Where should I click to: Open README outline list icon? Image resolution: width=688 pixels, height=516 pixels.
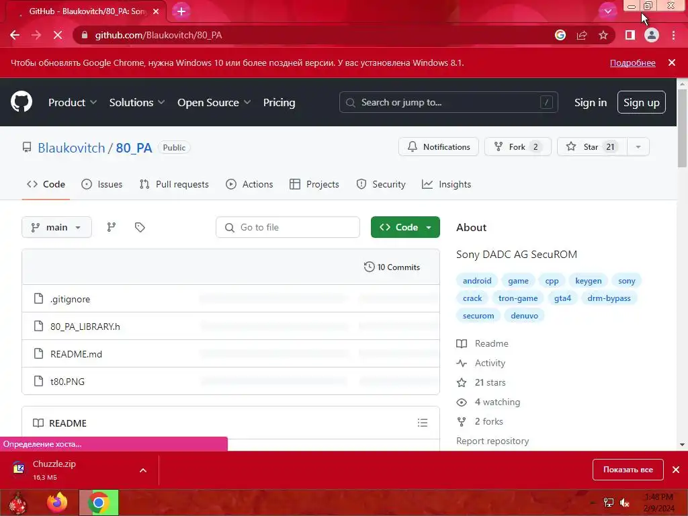422,423
